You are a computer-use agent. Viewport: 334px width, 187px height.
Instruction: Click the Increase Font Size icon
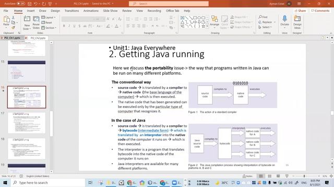[108, 19]
